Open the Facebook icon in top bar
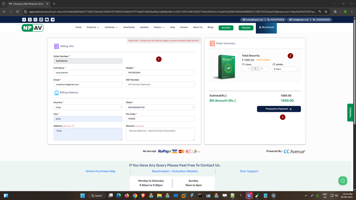 pyautogui.click(x=24, y=20)
